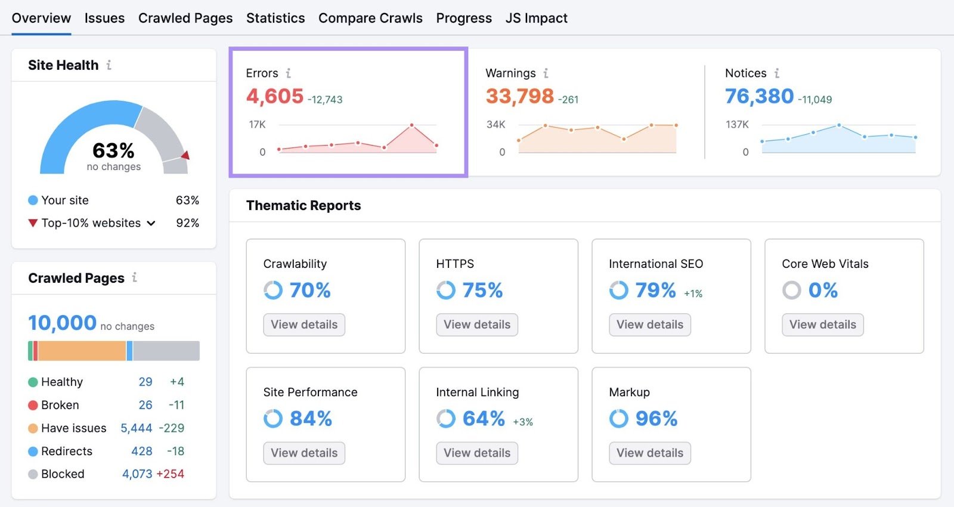Expand the Top-10% websites dropdown chevron
Viewport: 954px width, 507px height.
pos(151,223)
